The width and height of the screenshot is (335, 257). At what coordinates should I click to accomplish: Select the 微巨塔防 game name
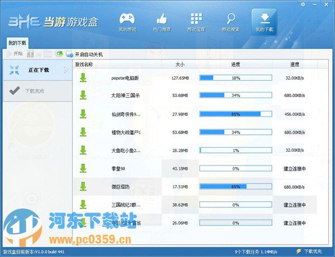[x=120, y=187]
